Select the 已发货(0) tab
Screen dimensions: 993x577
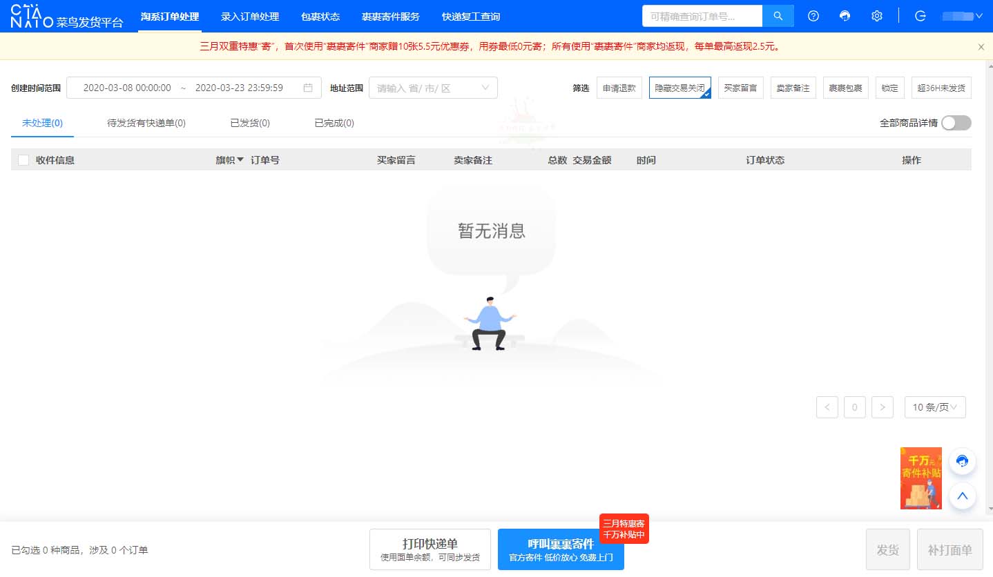(249, 123)
